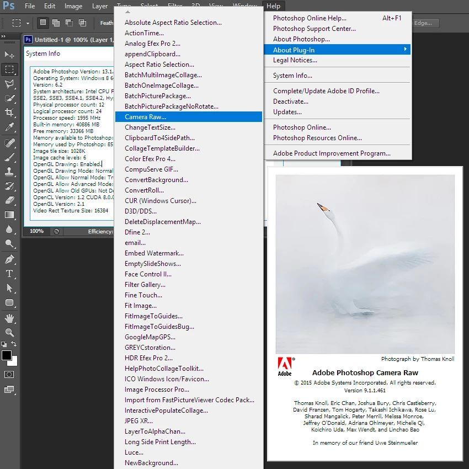Image resolution: width=469 pixels, height=469 pixels.
Task: Select the Polygonal Lasso tool
Action: click(x=9, y=84)
